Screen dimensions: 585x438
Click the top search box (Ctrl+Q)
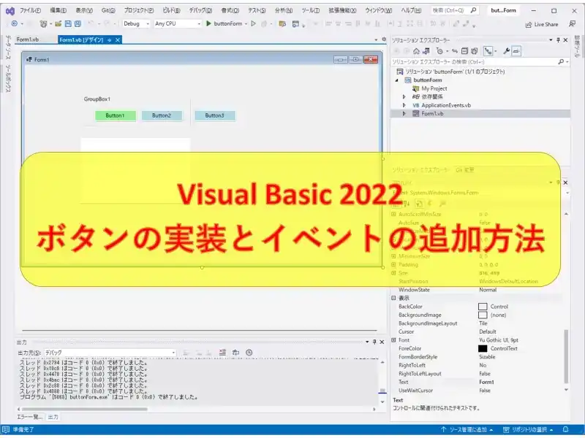click(454, 10)
